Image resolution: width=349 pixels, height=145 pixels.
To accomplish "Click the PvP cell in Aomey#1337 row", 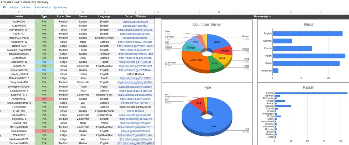I will point(44,99).
